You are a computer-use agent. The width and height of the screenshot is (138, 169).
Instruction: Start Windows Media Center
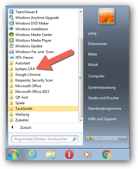pos(43,34)
